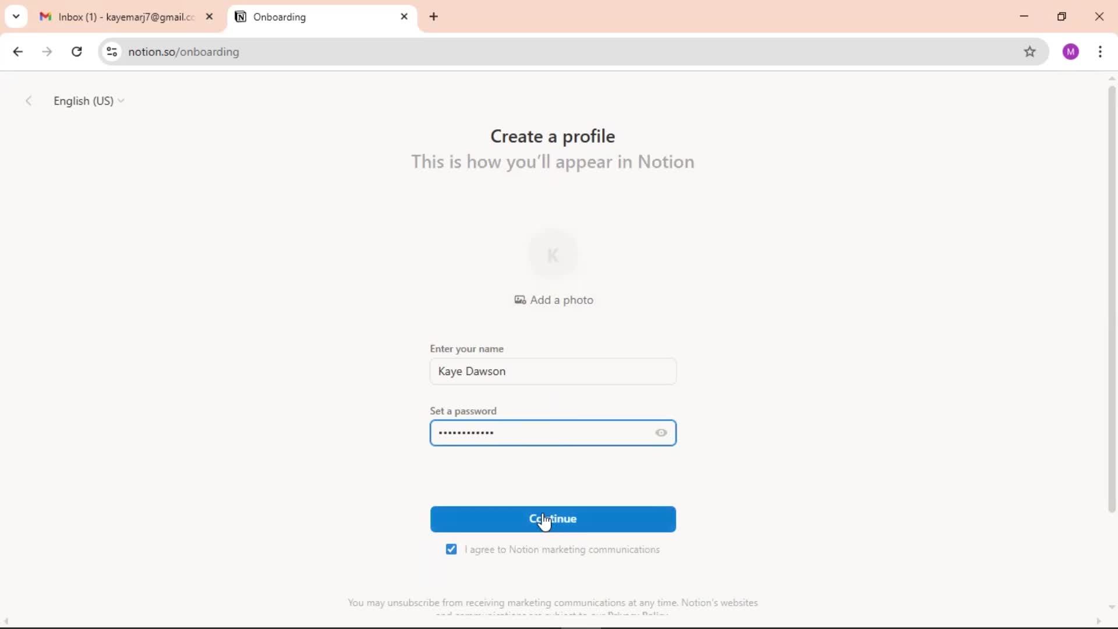Image resolution: width=1118 pixels, height=629 pixels.
Task: Click the K profile avatar placeholder
Action: coord(553,255)
